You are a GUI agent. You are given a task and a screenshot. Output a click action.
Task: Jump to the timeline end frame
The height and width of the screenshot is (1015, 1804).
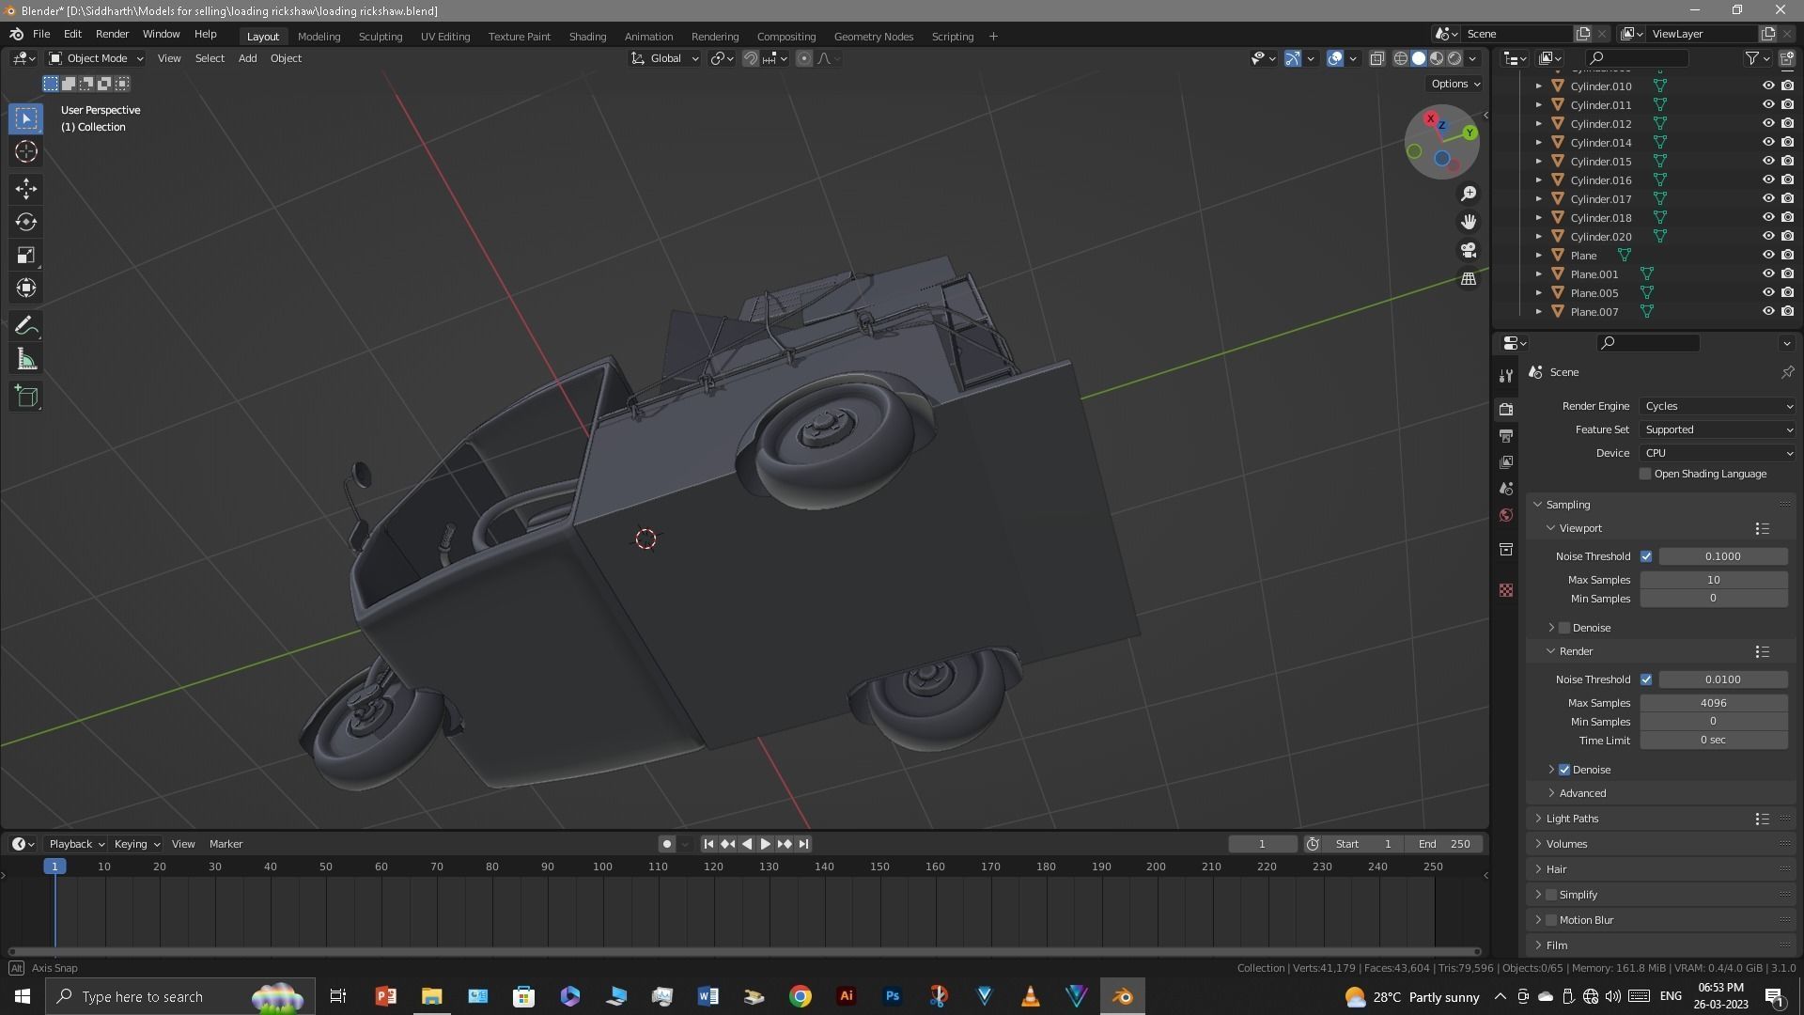click(x=803, y=844)
